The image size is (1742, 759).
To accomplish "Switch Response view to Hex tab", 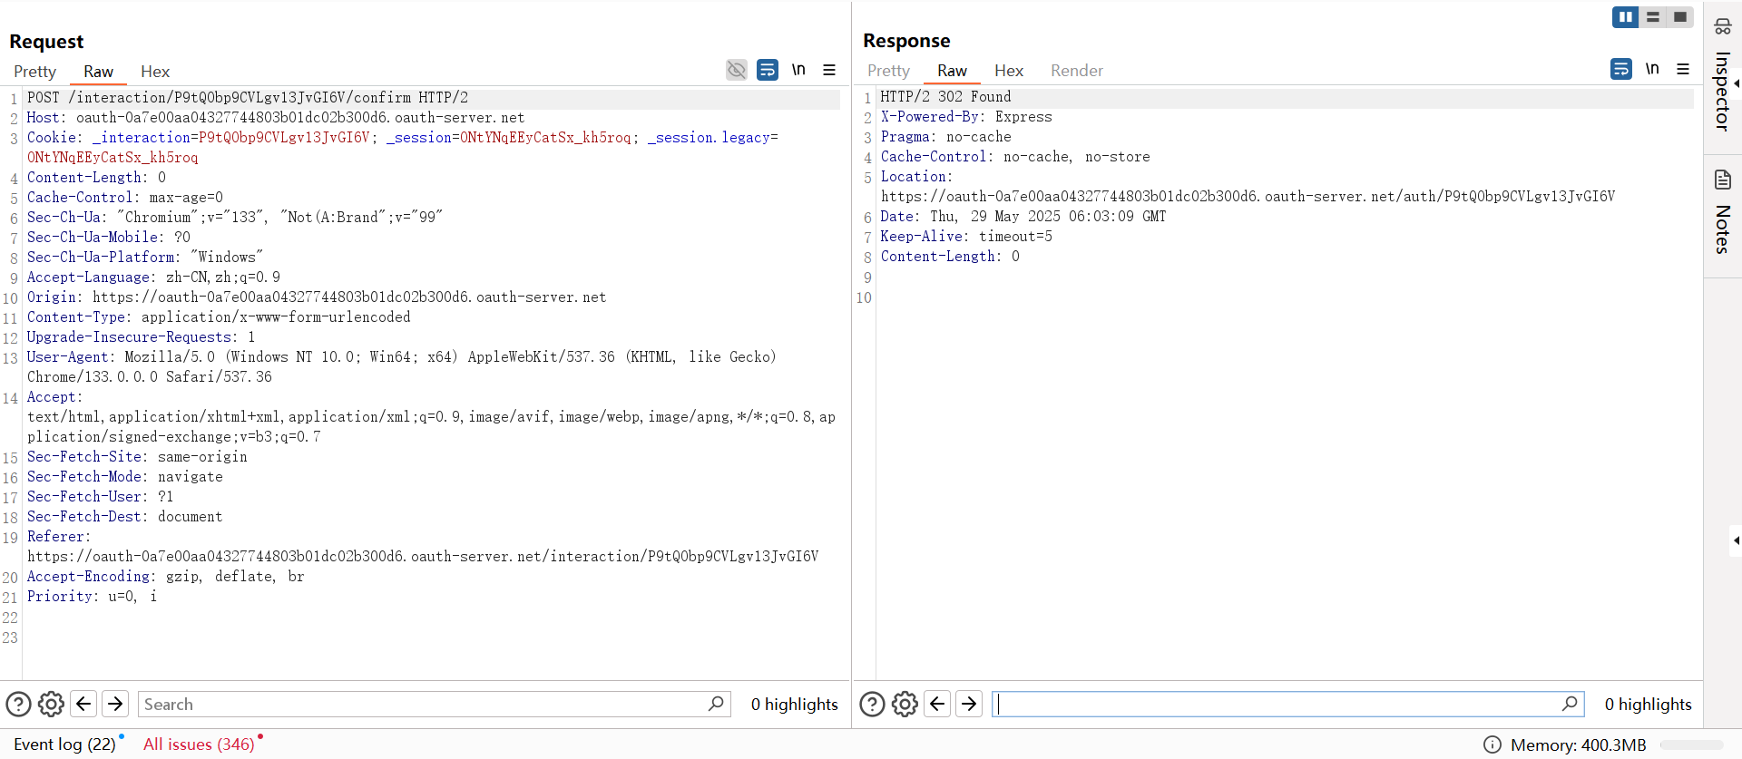I will click(x=1008, y=71).
